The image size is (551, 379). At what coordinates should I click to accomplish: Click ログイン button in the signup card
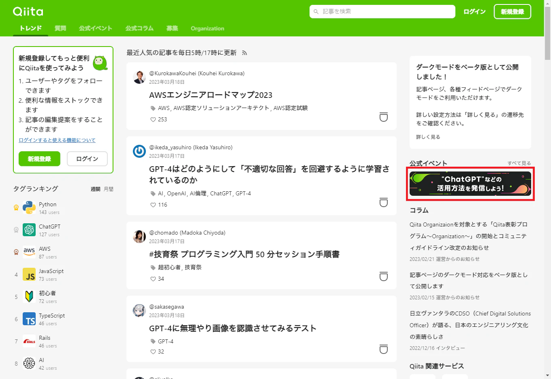(87, 159)
